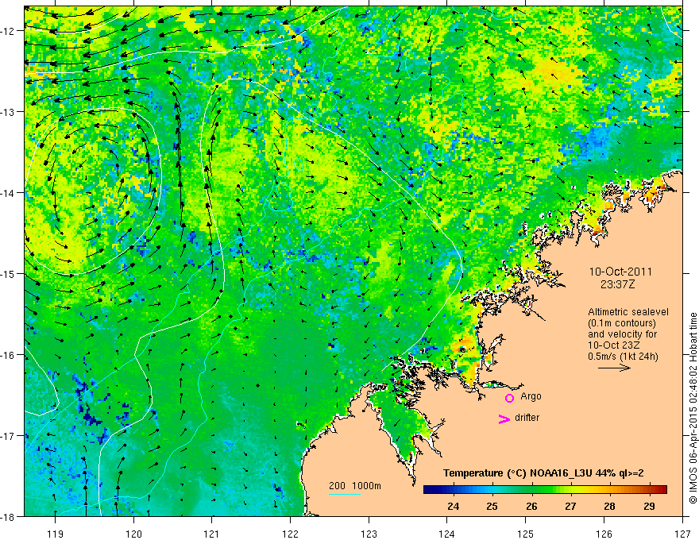The image size is (699, 540).
Task: Click latitude label -16 on left axis
Action: (7, 355)
